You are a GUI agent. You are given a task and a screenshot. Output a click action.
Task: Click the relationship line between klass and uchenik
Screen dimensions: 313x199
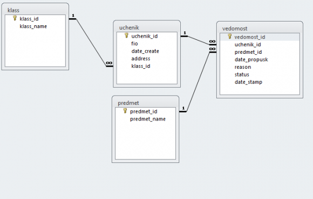pos(91,42)
